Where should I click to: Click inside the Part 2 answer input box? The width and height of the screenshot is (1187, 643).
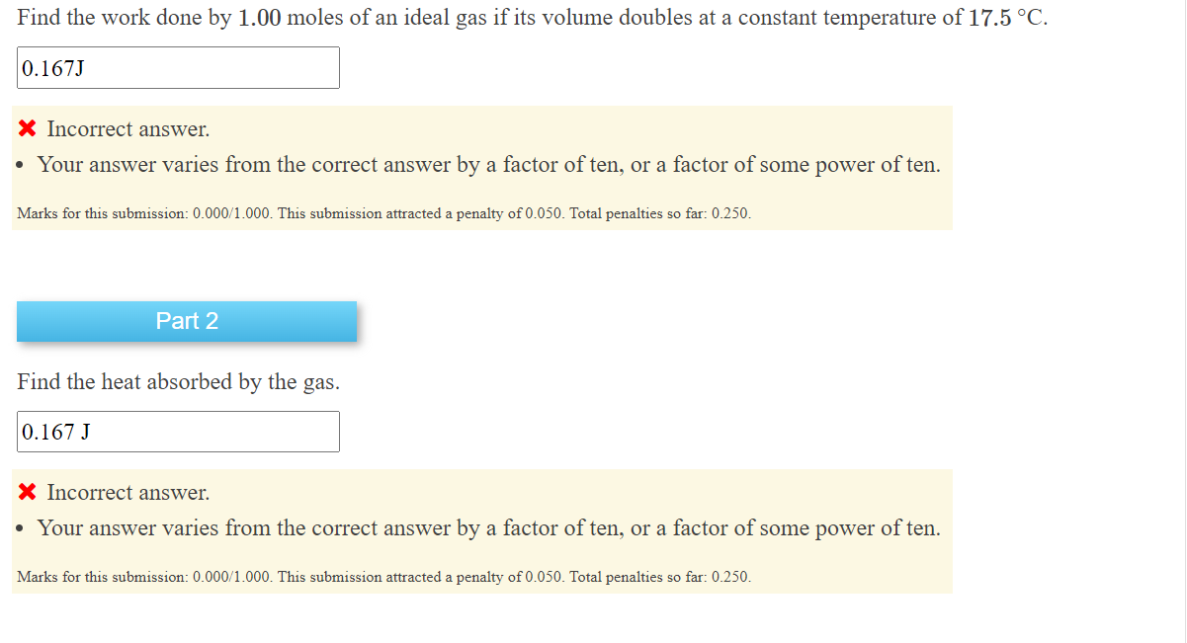point(178,432)
